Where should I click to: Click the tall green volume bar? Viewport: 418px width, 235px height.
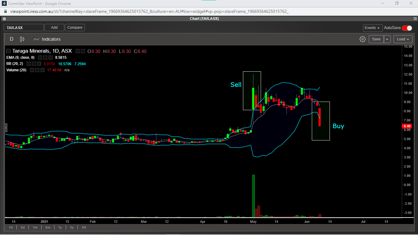click(x=253, y=196)
